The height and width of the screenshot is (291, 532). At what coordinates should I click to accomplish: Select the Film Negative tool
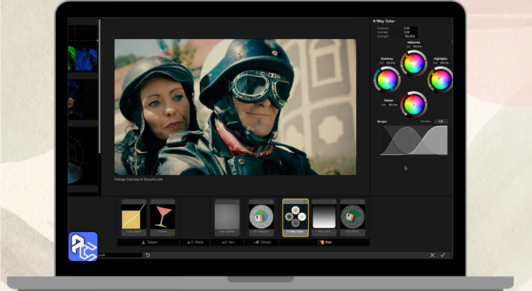click(261, 216)
